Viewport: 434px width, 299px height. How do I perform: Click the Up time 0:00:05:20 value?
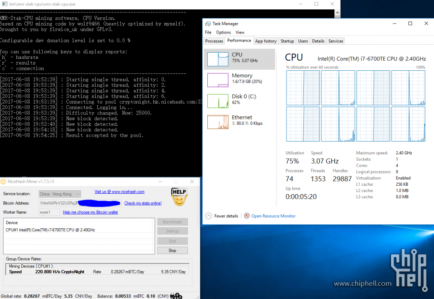click(301, 196)
